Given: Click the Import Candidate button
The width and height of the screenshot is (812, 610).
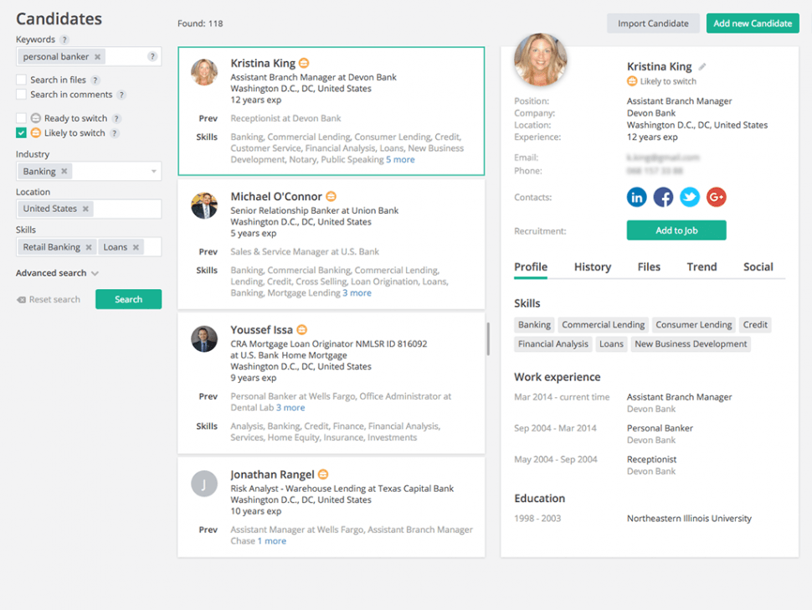Looking at the screenshot, I should [x=653, y=23].
